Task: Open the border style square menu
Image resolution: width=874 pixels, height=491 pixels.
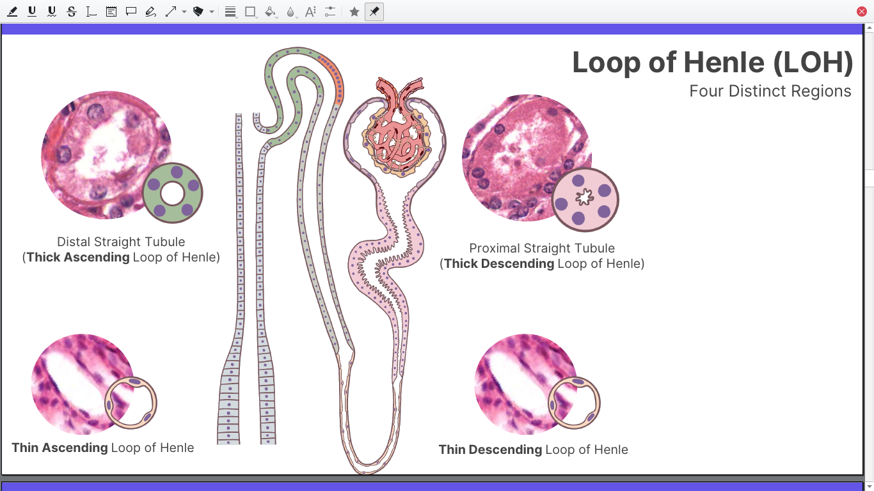Action: coord(251,12)
